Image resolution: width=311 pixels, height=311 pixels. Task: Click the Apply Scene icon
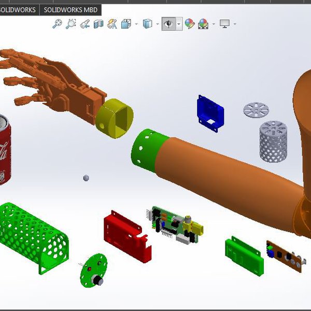coord(203,24)
